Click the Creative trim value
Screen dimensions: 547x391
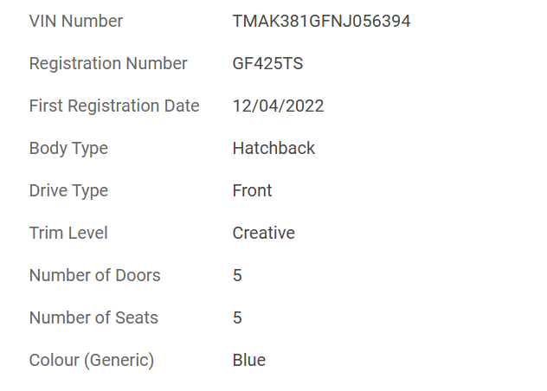263,234
